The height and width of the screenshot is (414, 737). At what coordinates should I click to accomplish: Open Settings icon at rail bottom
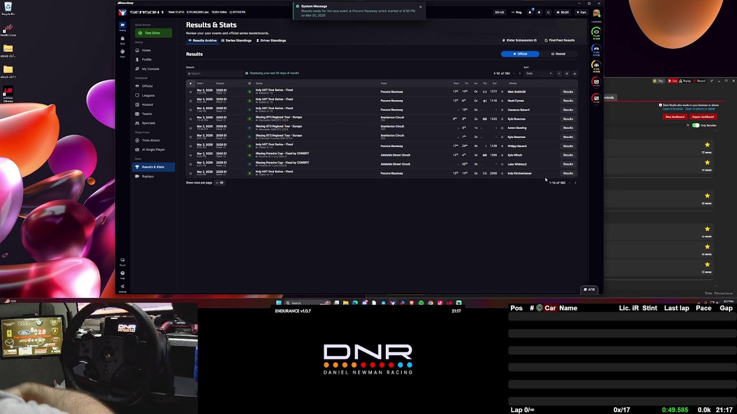(123, 287)
